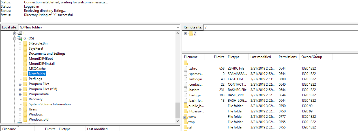Expand the Users folder node
Screen dimensions: 358x131
[20, 109]
